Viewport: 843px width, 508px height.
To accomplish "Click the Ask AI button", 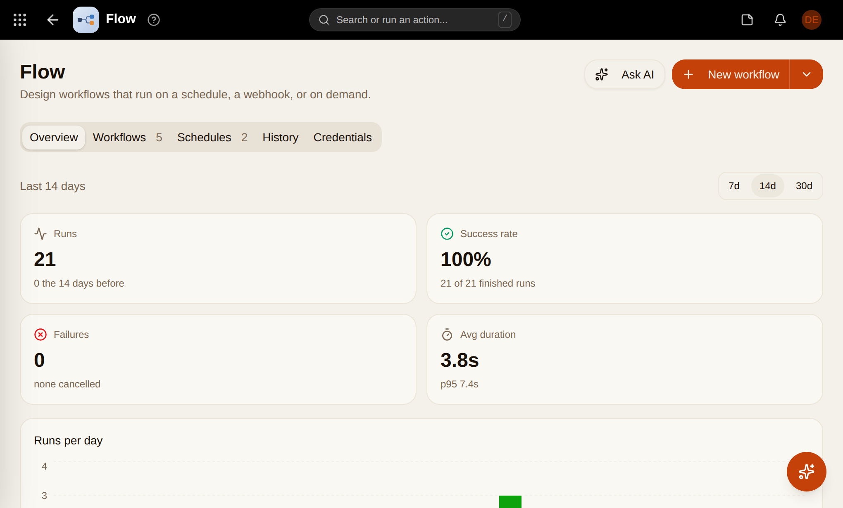I will (x=625, y=74).
